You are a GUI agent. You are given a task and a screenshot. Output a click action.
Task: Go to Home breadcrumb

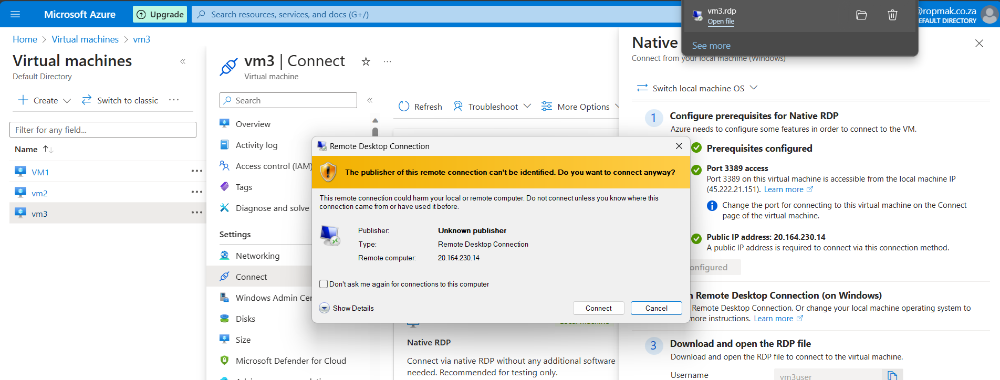coord(25,39)
